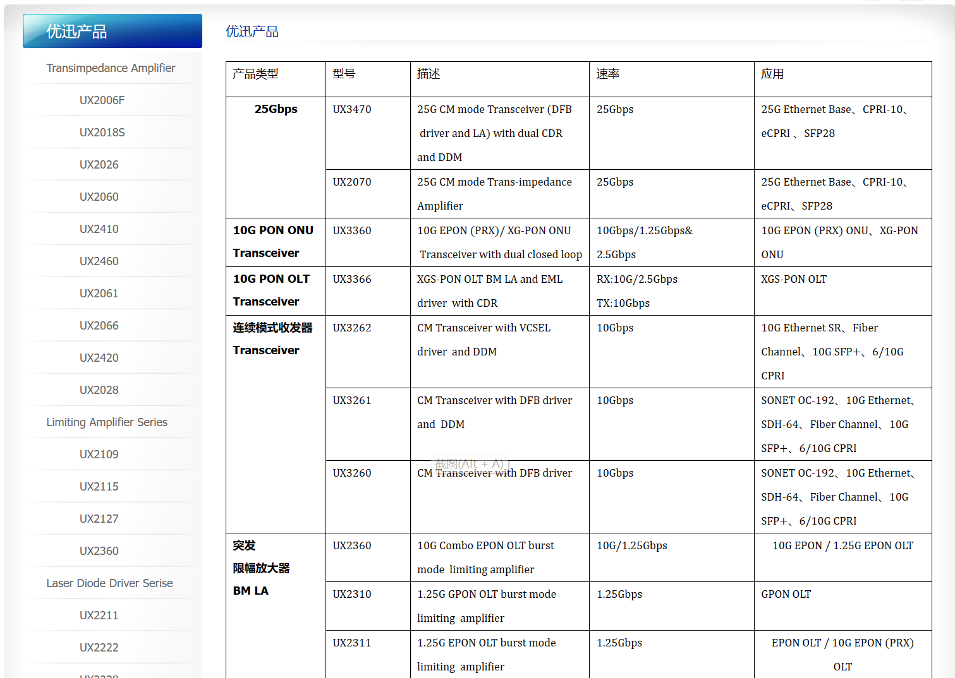
Task: Open the UX2222 sidebar link
Action: pos(99,648)
